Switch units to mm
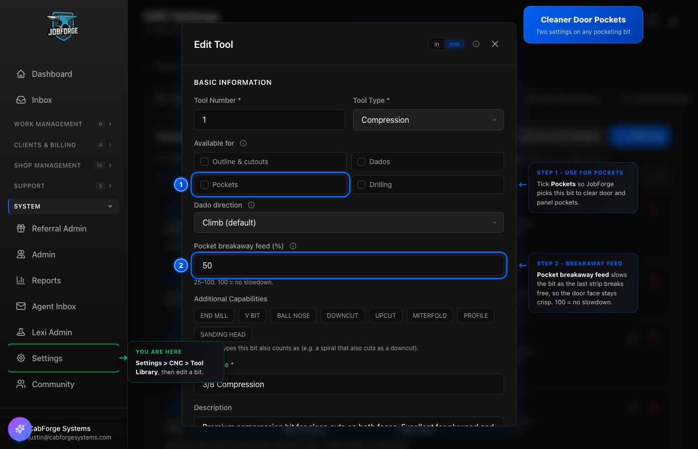698x449 pixels. click(x=454, y=44)
